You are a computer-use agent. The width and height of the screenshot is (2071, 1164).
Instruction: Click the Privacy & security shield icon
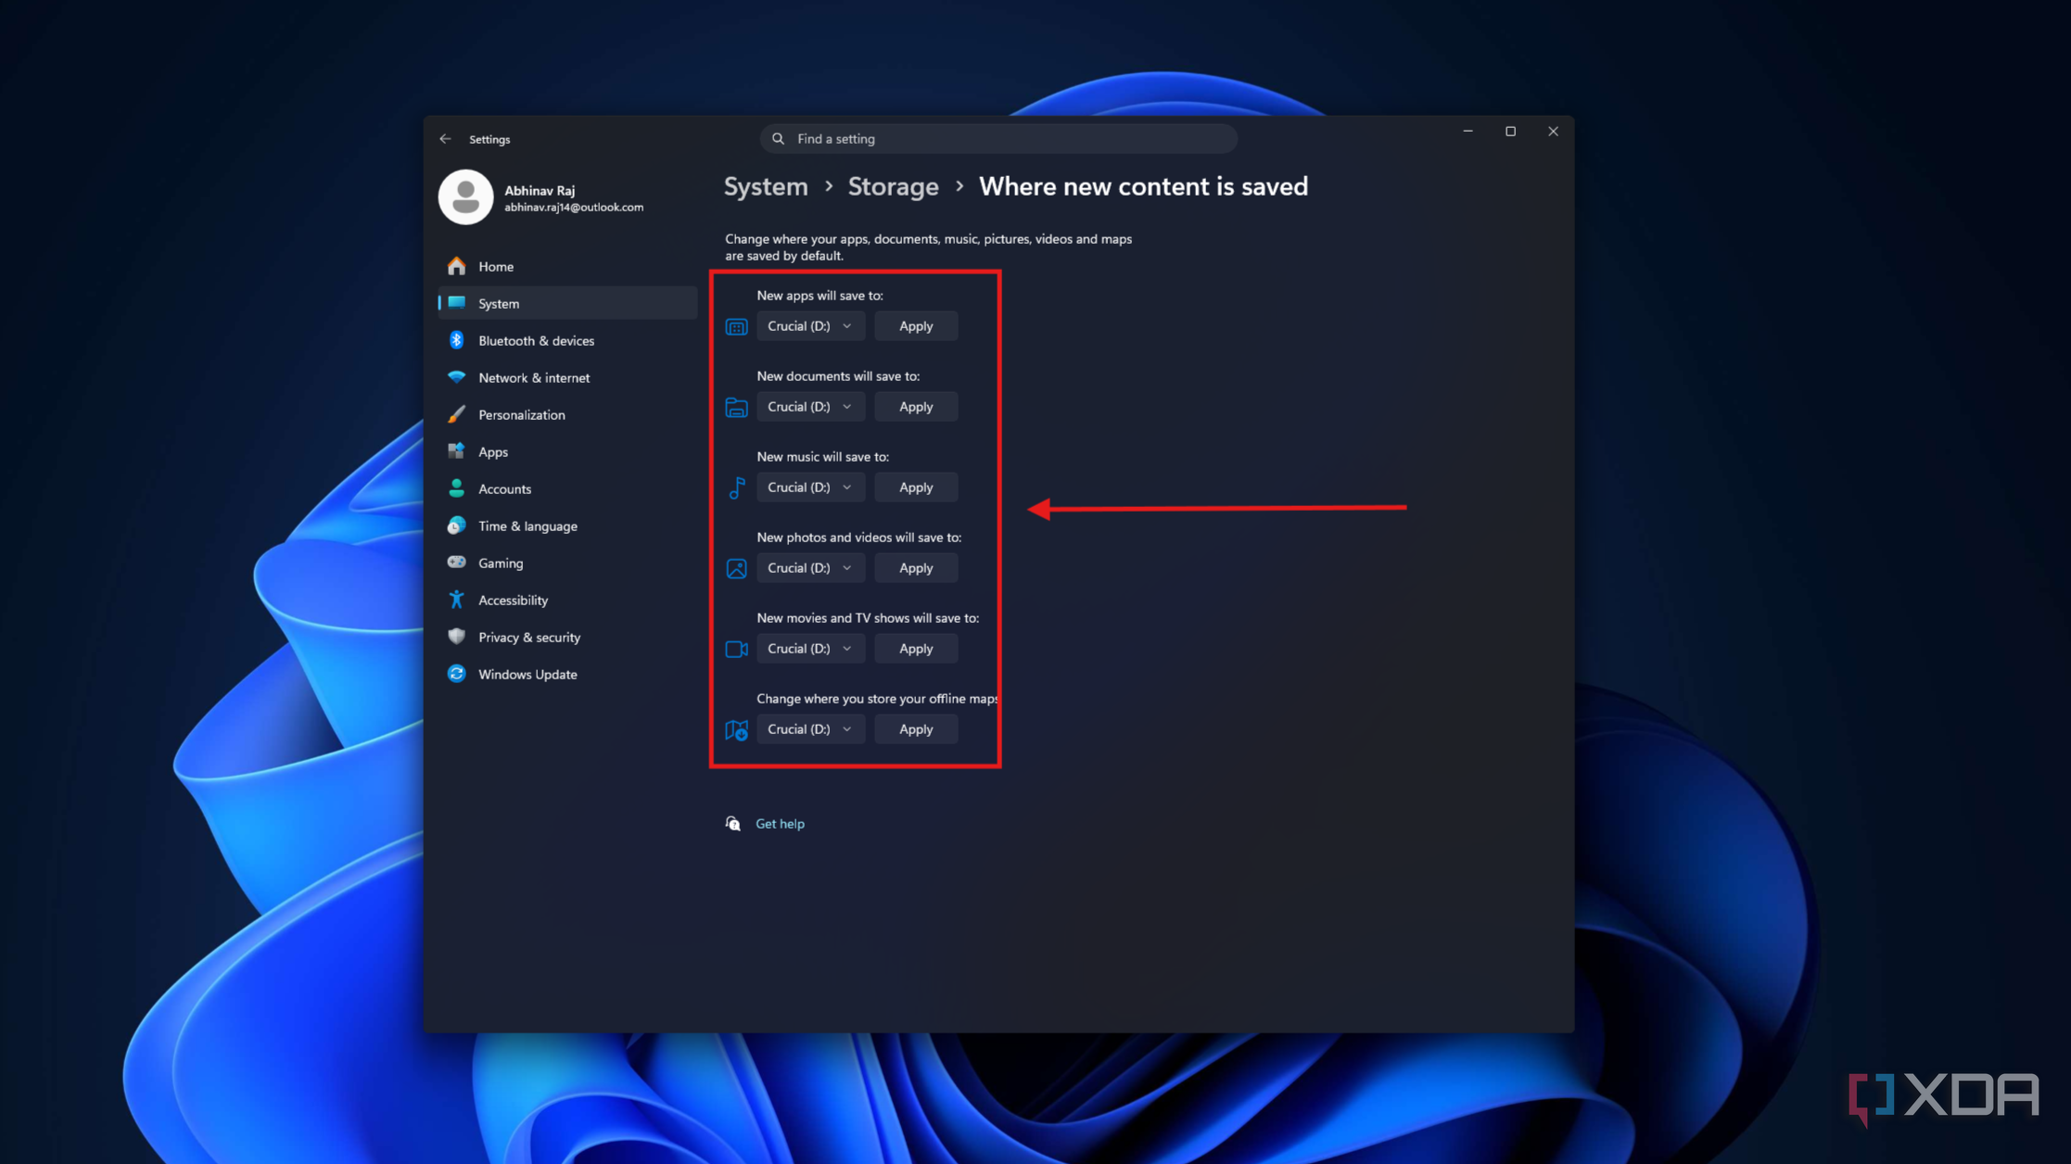pyautogui.click(x=456, y=637)
